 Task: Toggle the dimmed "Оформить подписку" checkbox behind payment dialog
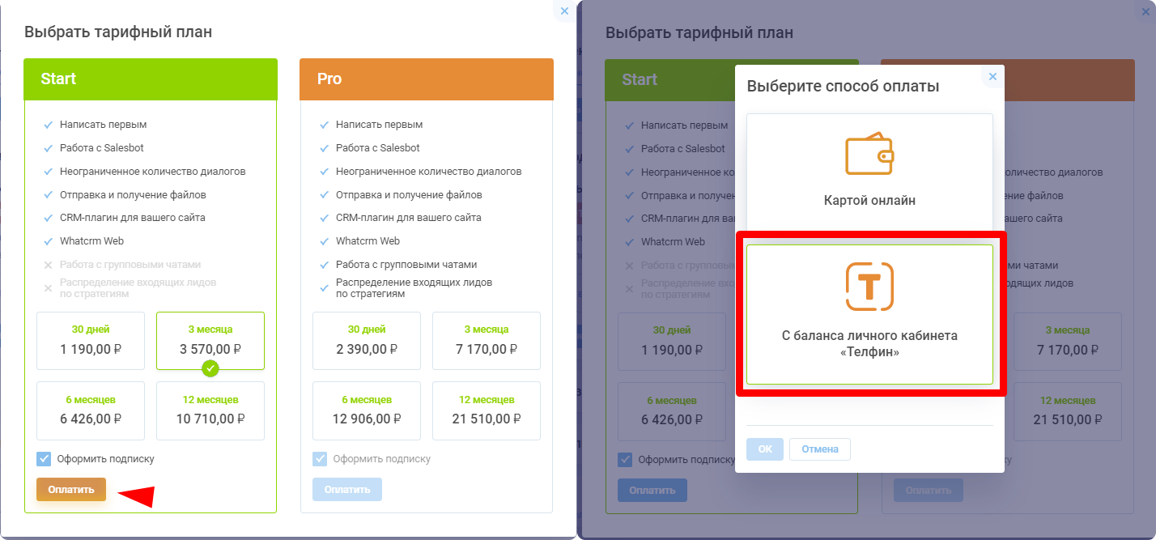(625, 460)
